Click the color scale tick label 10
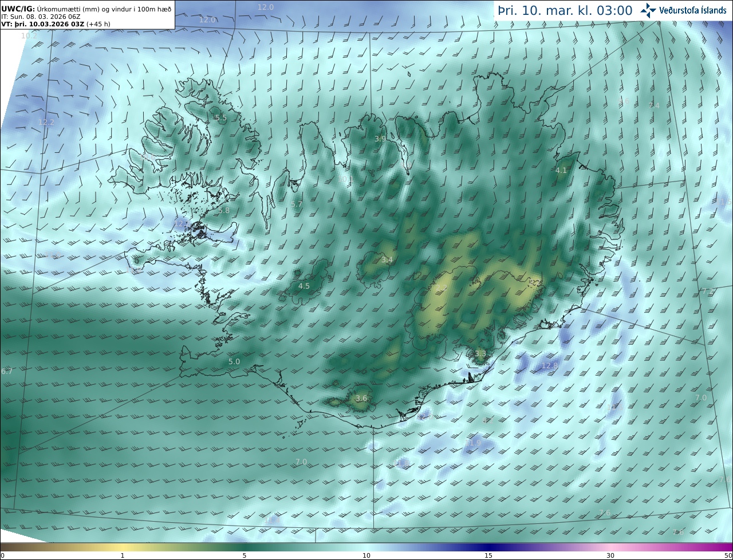Image resolution: width=733 pixels, height=560 pixels. pyautogui.click(x=366, y=555)
